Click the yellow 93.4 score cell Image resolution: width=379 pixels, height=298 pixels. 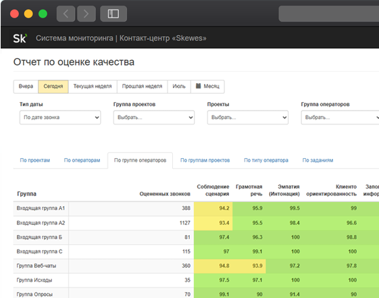(x=213, y=223)
